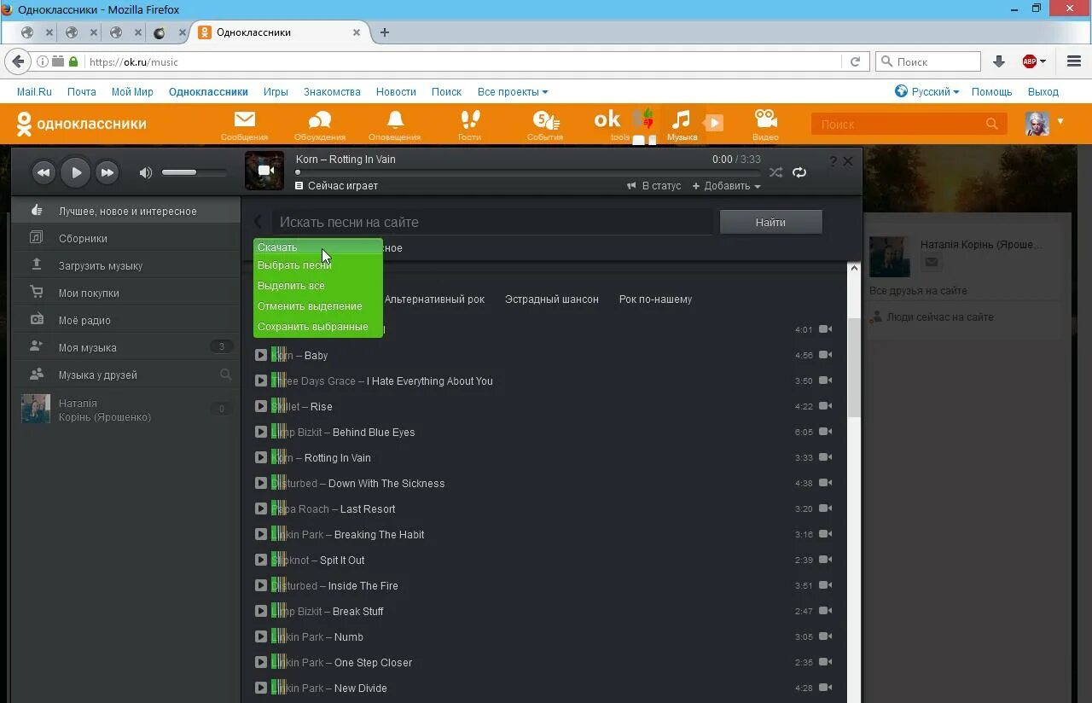This screenshot has width=1092, height=703.
Task: Click Выход logout link
Action: [1043, 91]
